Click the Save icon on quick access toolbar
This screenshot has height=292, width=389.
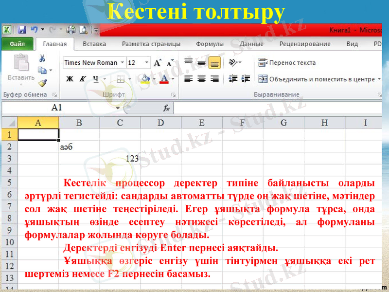[23, 29]
